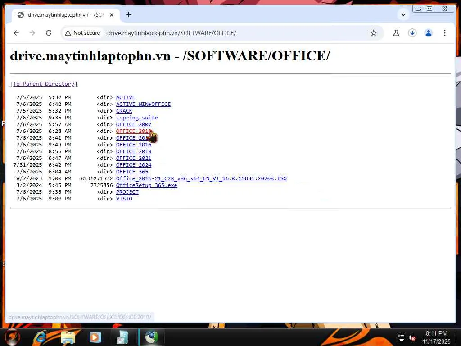
Task: Click the 7/31/2025 date entry
Action: (x=27, y=165)
